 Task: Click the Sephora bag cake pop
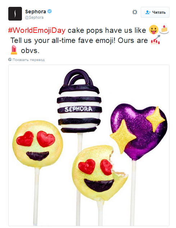click(79, 102)
